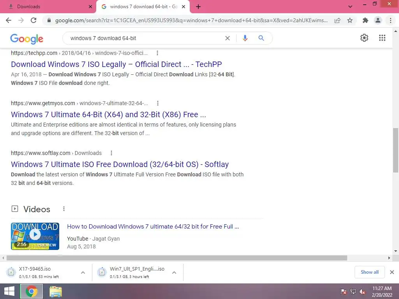This screenshot has height=299, width=399.
Task: Open the taskbar clock and date
Action: [382, 292]
